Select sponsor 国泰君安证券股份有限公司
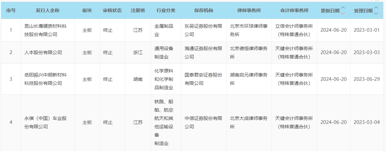Viewport: 386px width, 152px height. coord(204,79)
